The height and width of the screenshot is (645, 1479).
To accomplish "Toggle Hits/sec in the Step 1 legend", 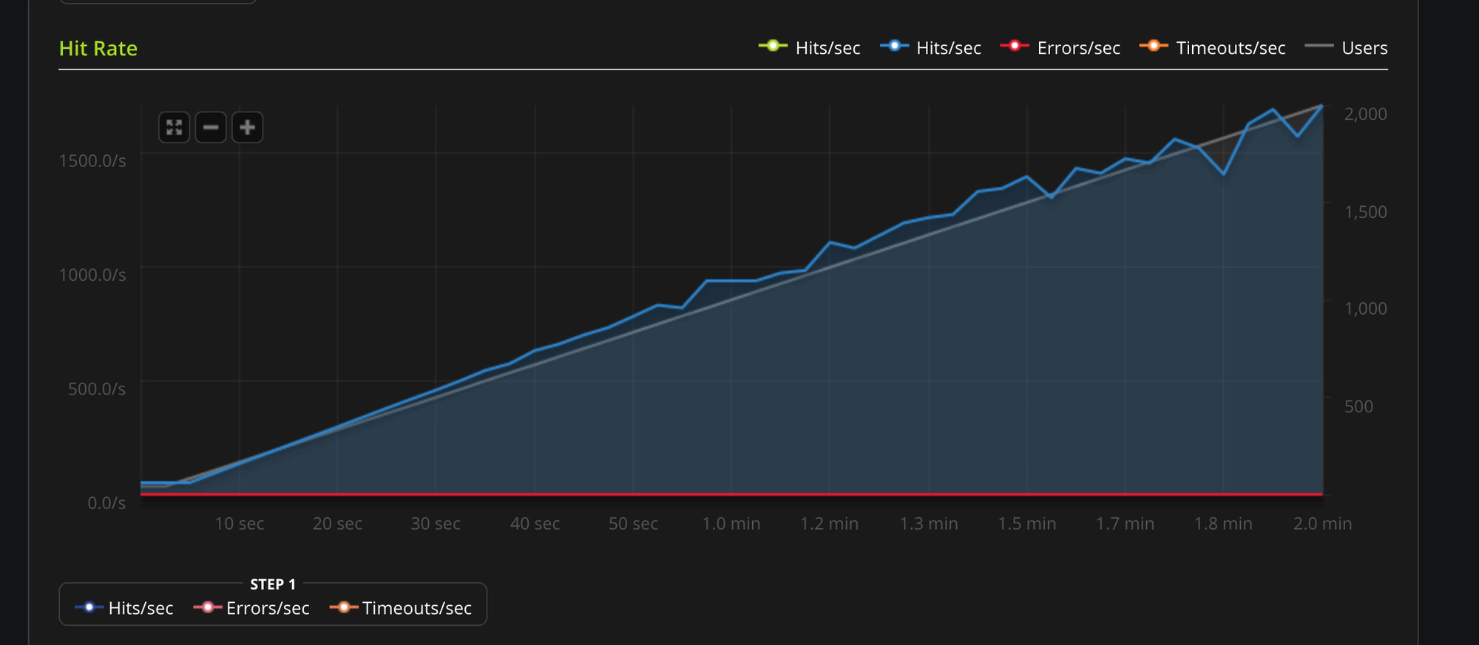I will 124,608.
